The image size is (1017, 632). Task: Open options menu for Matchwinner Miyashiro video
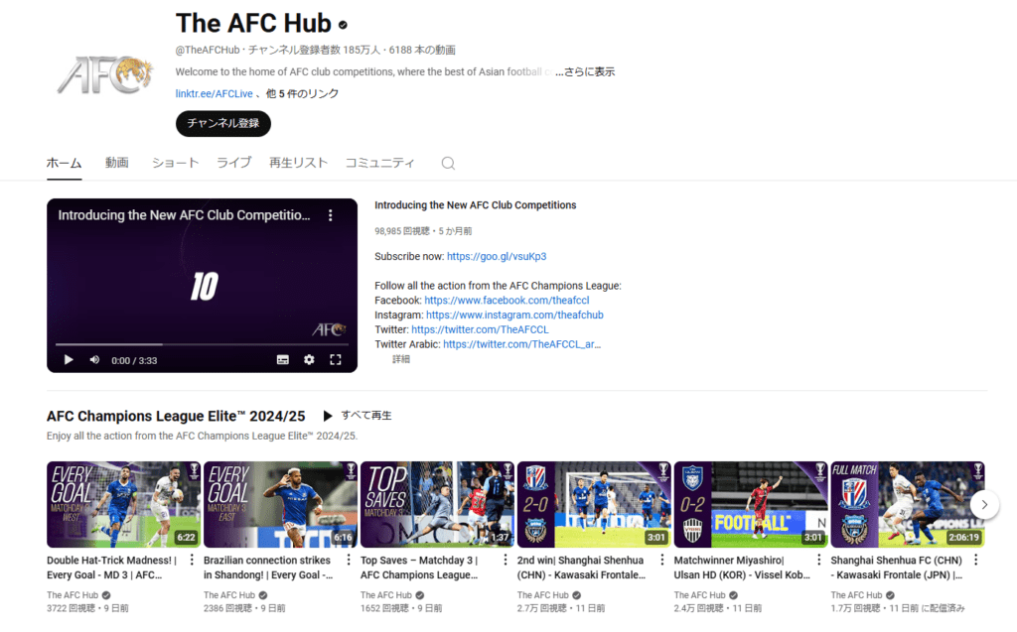pos(819,561)
